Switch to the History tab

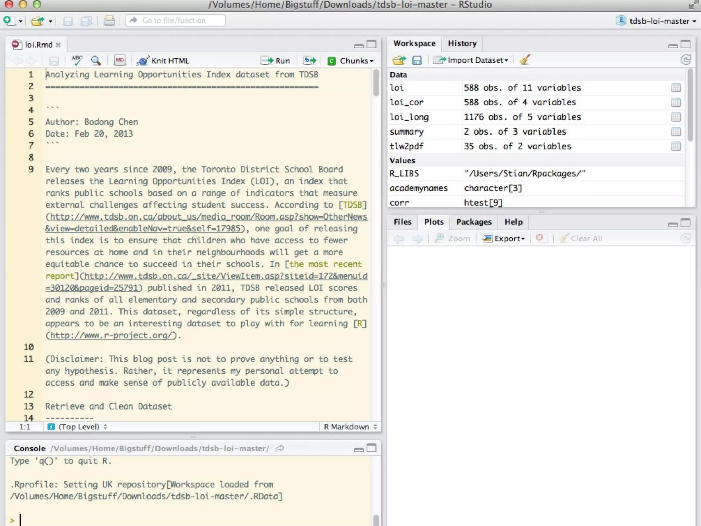[462, 43]
